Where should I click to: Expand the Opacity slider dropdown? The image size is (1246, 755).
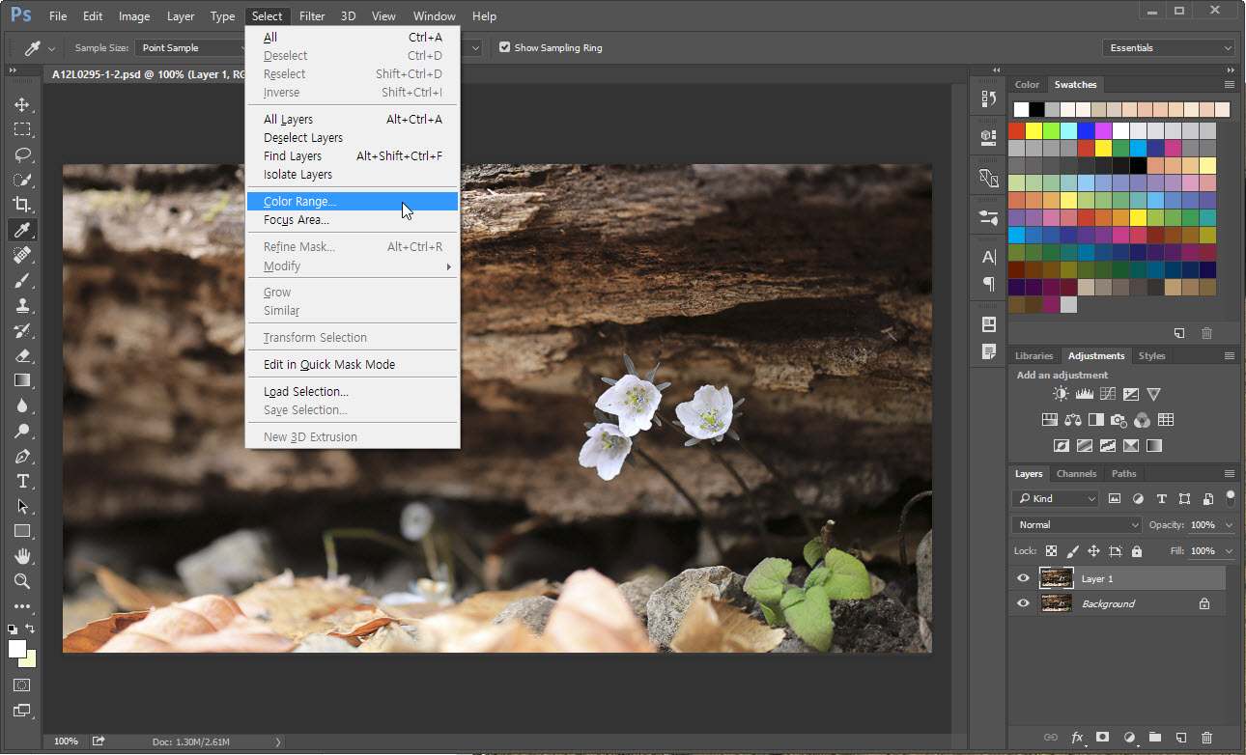click(1229, 524)
